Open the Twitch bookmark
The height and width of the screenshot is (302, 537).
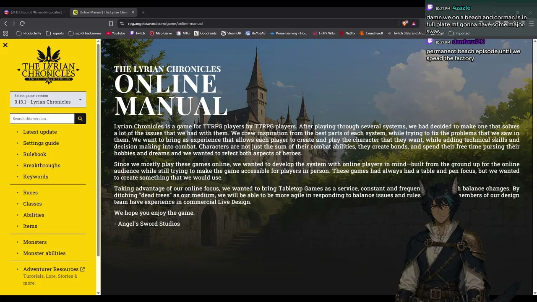(137, 33)
